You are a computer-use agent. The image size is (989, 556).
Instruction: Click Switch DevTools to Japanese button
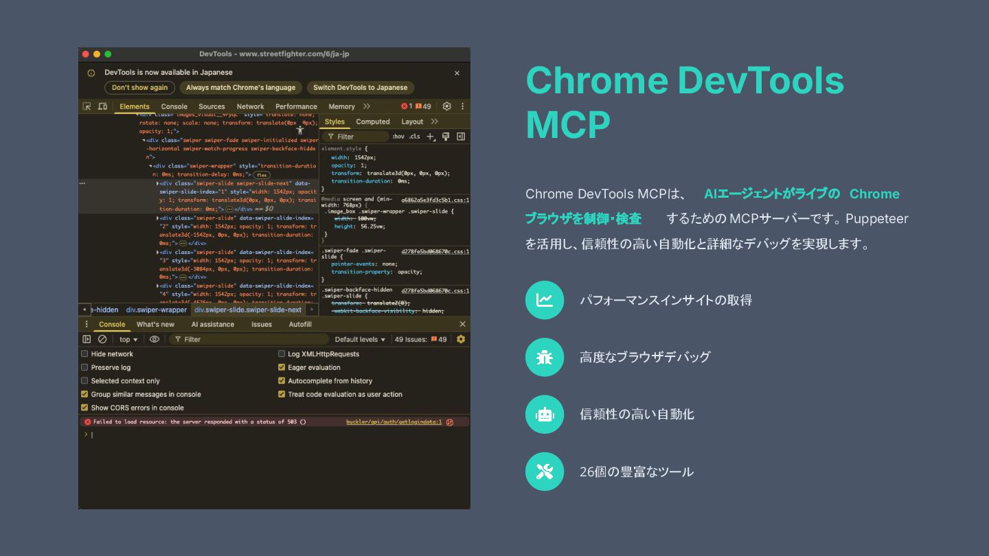[361, 87]
